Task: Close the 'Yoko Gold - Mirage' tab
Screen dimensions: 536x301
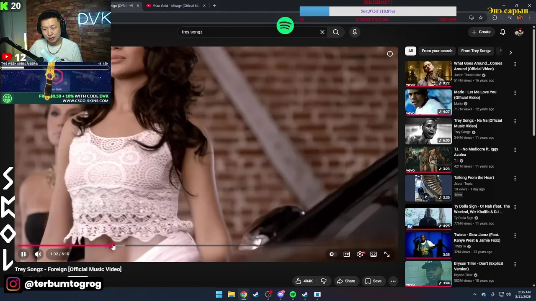Action: coord(204,6)
